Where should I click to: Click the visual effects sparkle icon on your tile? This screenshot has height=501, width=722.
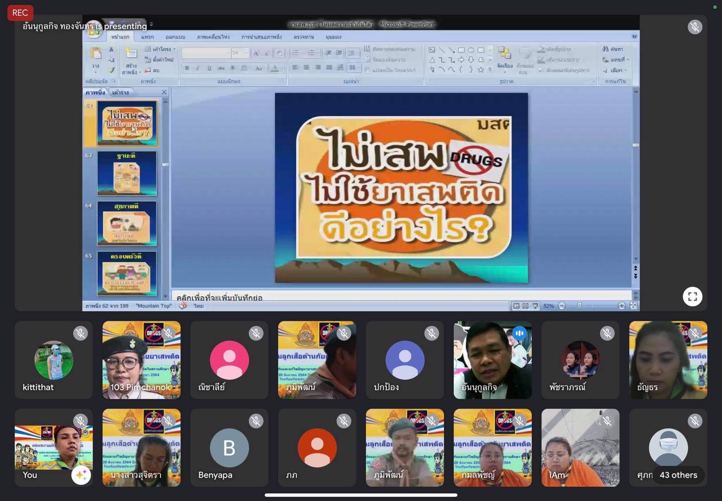pyautogui.click(x=81, y=476)
